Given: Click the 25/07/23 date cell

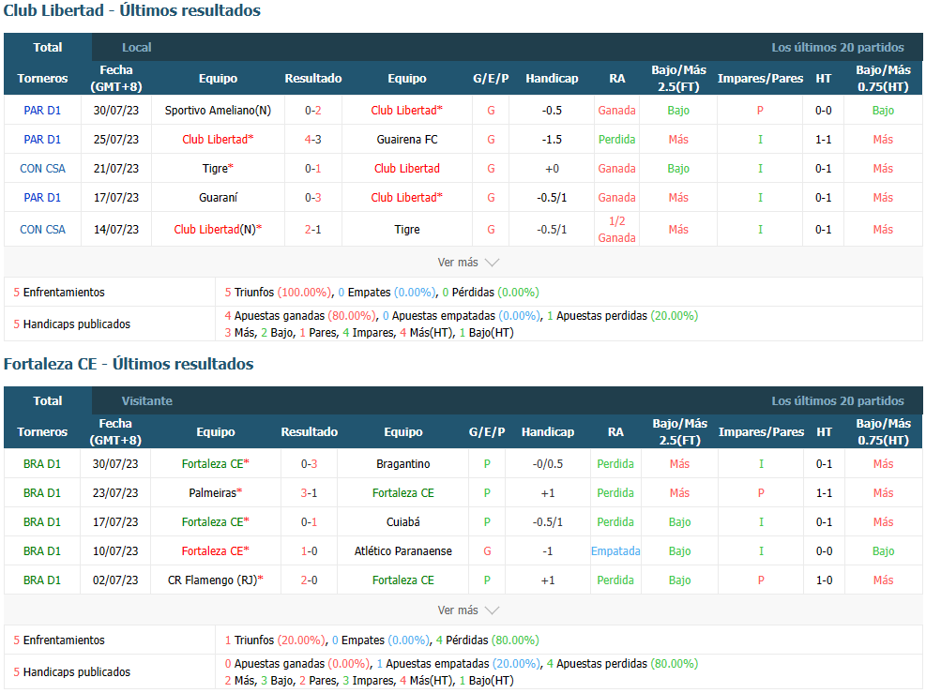Looking at the screenshot, I should tap(115, 140).
